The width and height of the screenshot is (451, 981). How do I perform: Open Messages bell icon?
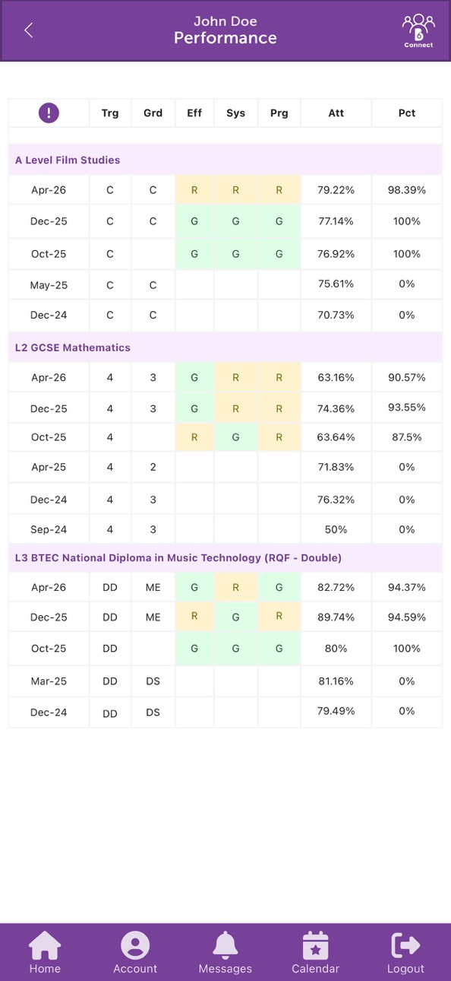click(225, 952)
